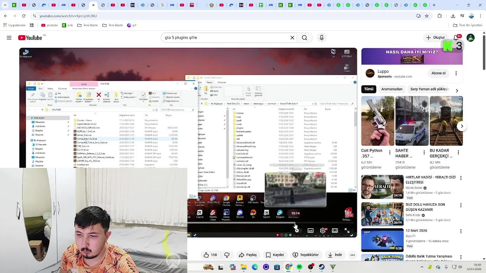
Task: Open File Explorer from the taskbar
Action: click(244, 267)
